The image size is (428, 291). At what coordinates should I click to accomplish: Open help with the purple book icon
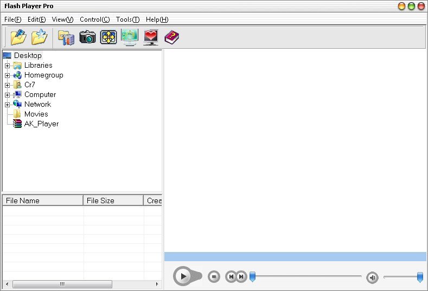coord(172,37)
